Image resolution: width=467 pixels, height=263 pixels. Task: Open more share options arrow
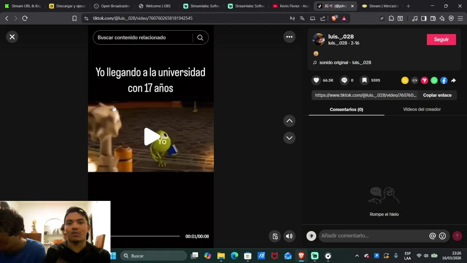coord(454,81)
